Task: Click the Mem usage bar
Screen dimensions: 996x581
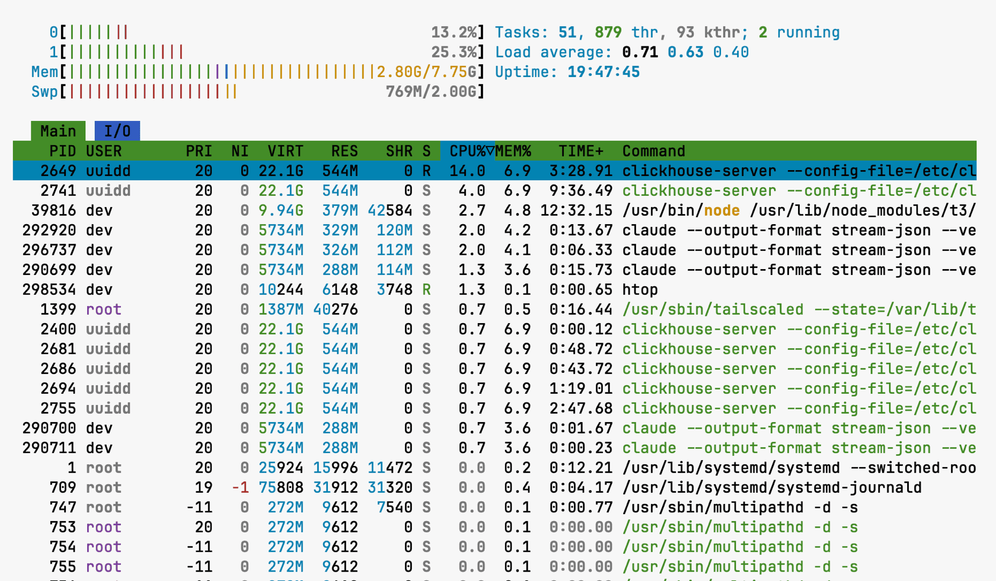Action: [258, 72]
